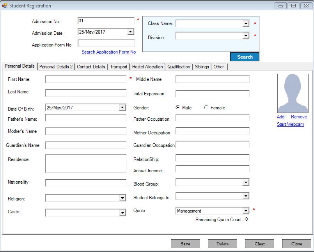314x252 pixels.
Task: Select the Male gender option
Action: click(178, 107)
